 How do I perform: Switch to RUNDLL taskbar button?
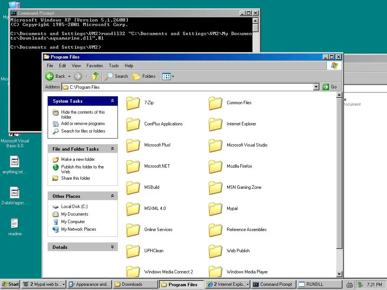tap(320, 284)
